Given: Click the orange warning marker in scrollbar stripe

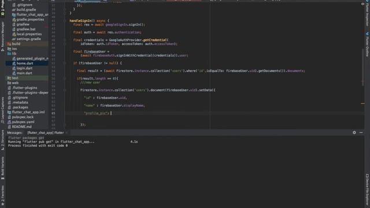Looking at the screenshot, I should click(x=362, y=103).
